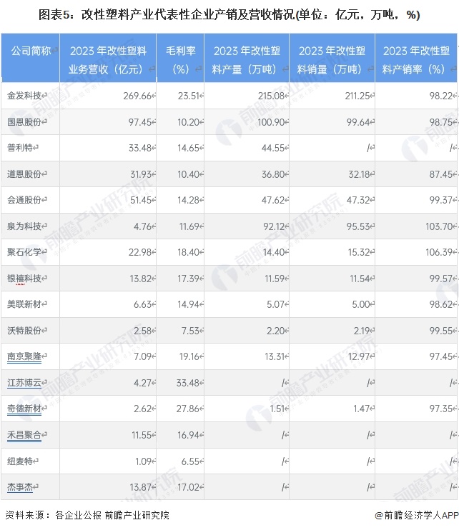The image size is (459, 530).
Task: Click production value 5.07
Action: click(275, 304)
